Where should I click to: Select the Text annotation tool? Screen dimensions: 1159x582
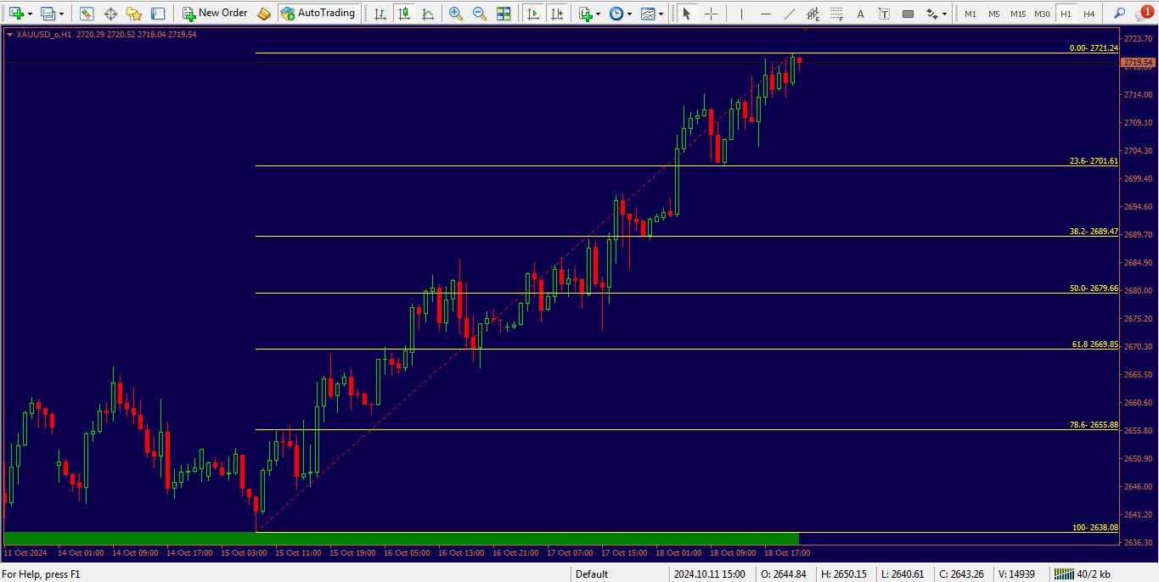click(x=860, y=13)
